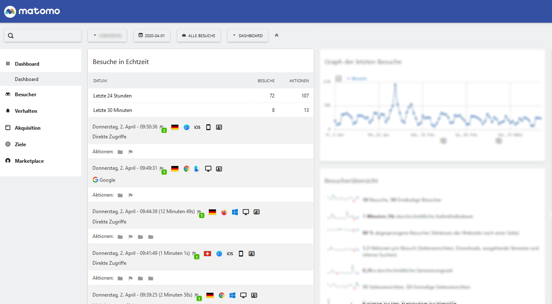Screen dimensions: 552x304
Task: Click the grid icon beside Dashboard
Action: pos(7,64)
